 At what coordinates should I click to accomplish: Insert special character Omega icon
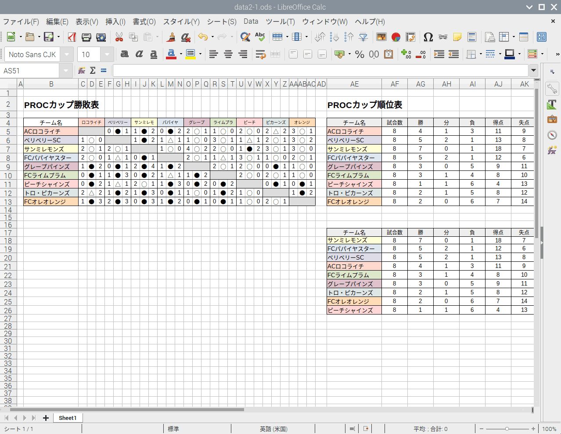click(x=428, y=37)
